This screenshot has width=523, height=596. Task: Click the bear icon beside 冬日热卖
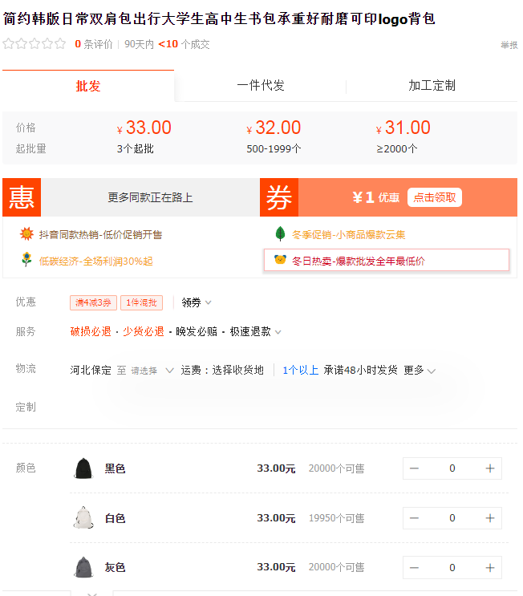click(x=280, y=260)
